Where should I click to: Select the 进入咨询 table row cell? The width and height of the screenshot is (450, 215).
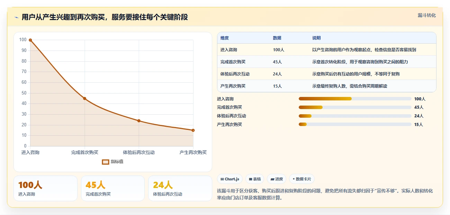tap(229, 50)
